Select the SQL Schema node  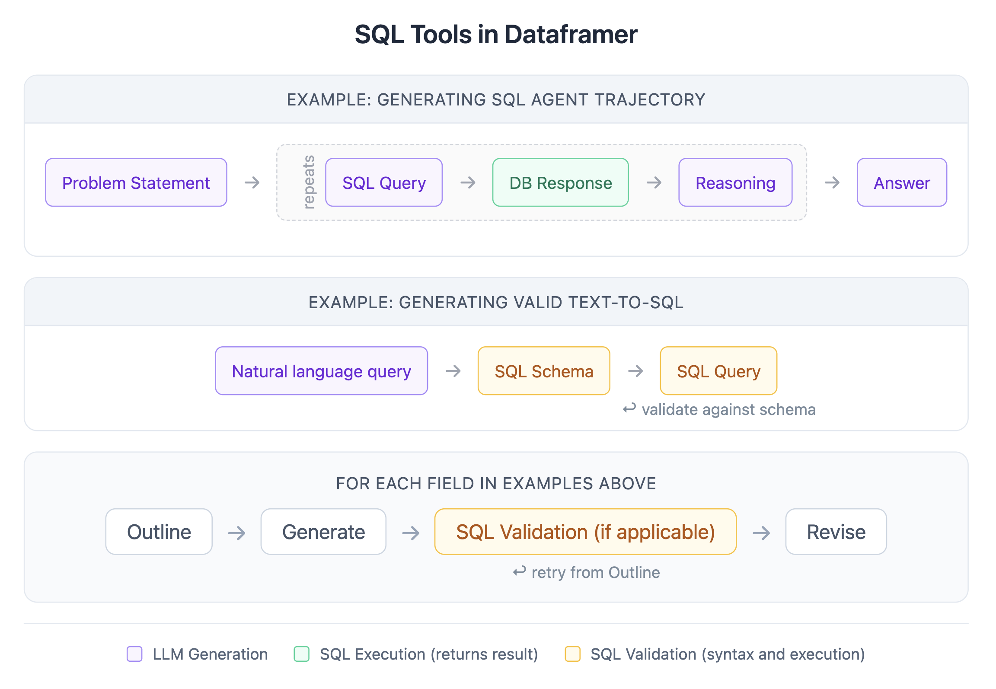tap(544, 370)
